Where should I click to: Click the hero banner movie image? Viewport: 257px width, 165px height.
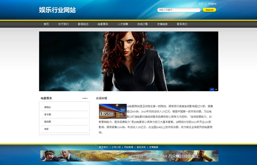point(128,61)
